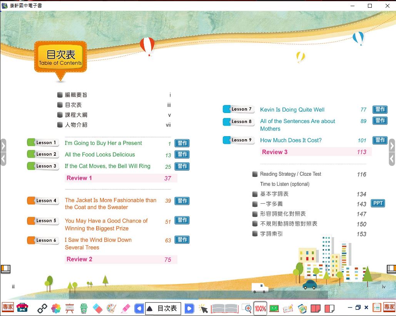Reset zoom with the 100% button
The image size is (396, 316).
[260, 308]
